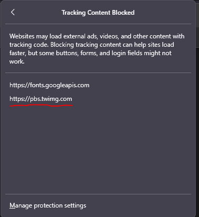
Task: Click the underlined M in Manage
Action: click(12, 205)
